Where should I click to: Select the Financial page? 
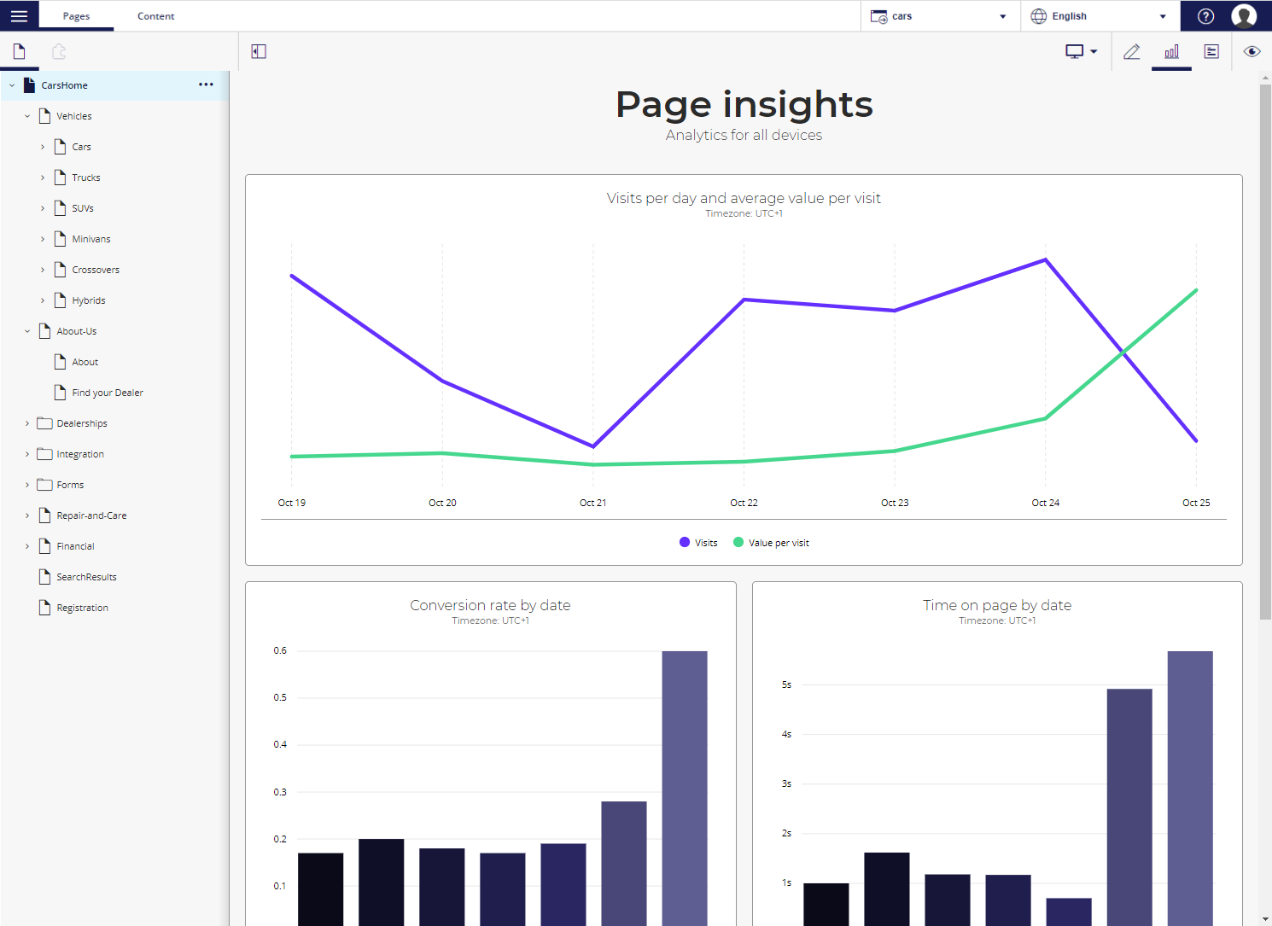(75, 546)
